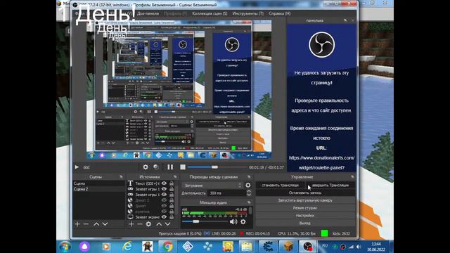450x253 pixels.
Task: Toggle lock on Текст (GDI+) source
Action: pos(172,183)
